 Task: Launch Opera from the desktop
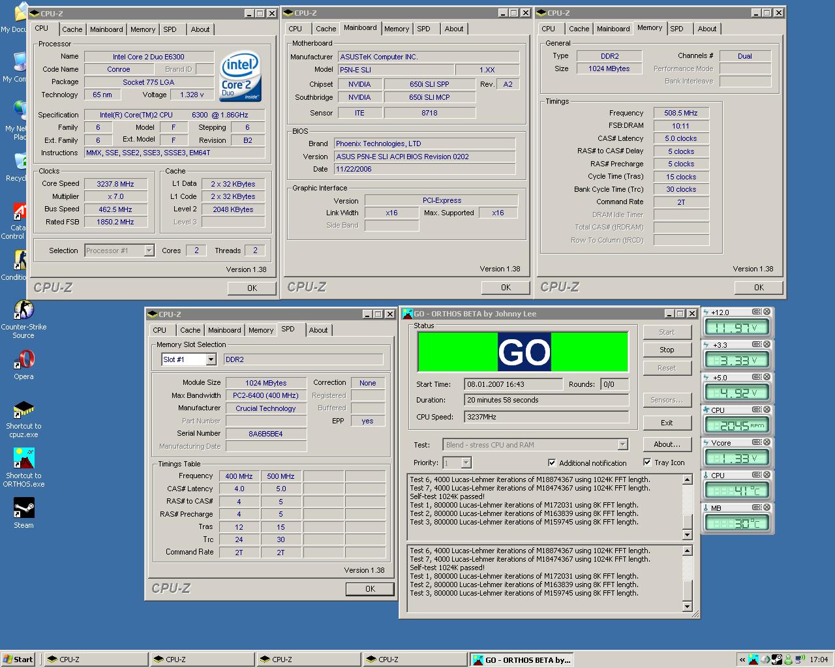point(23,365)
